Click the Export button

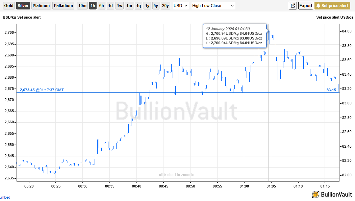306,6
